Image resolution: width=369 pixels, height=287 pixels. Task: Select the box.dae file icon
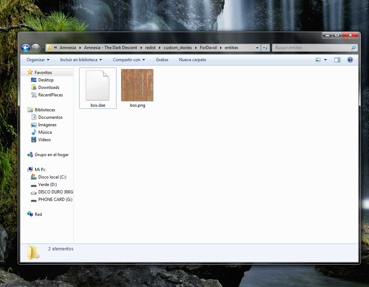[x=98, y=85]
